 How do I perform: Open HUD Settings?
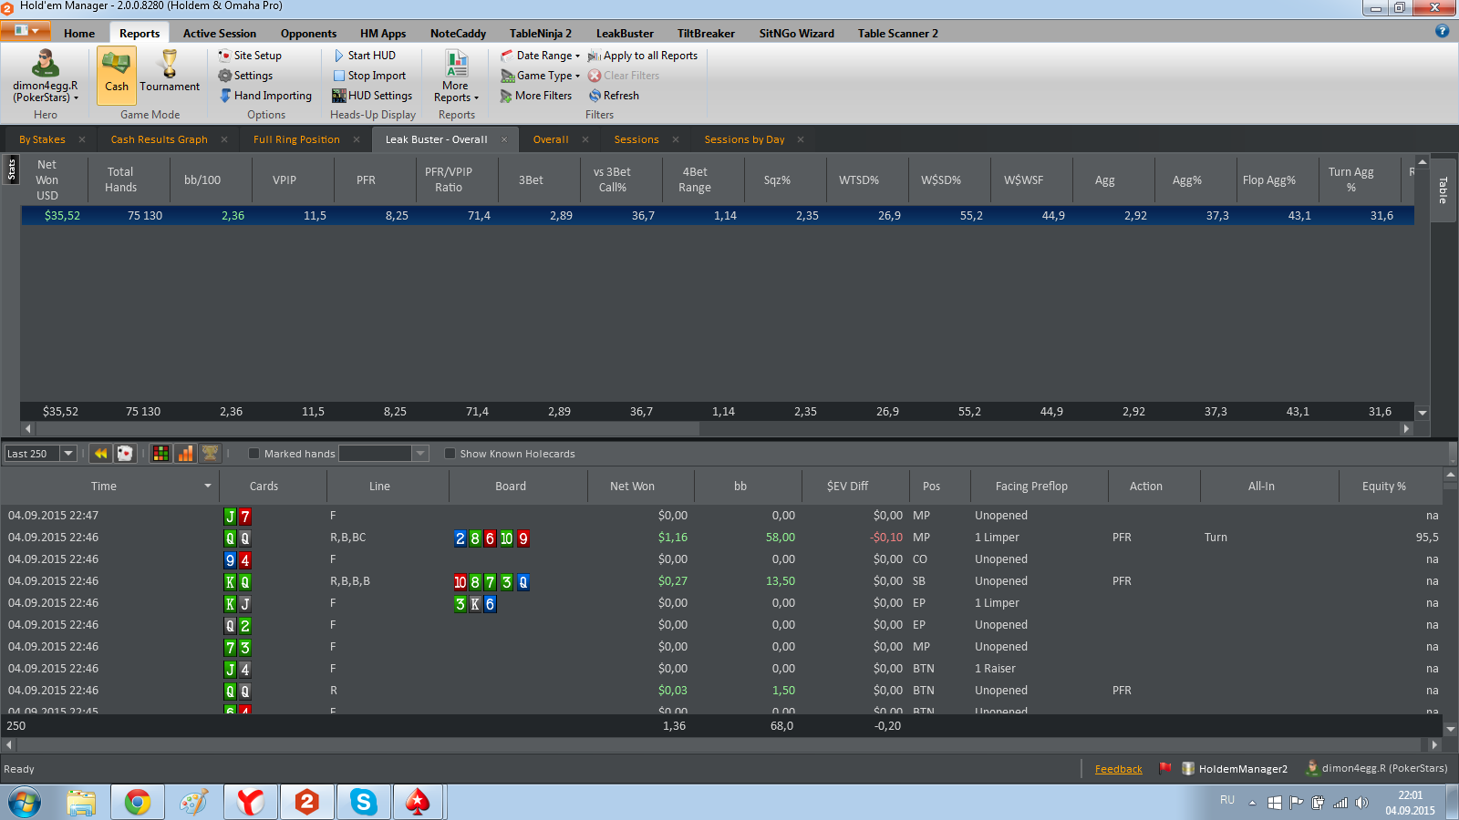point(372,96)
